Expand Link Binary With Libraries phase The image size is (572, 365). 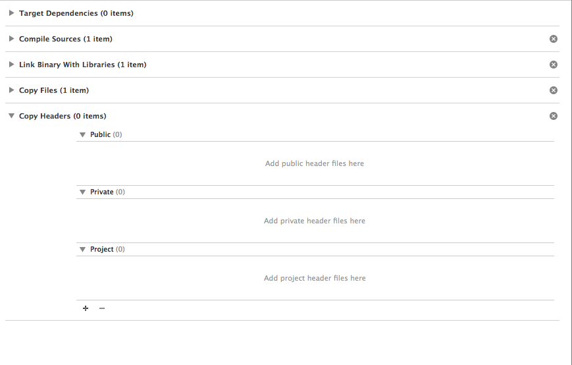click(x=12, y=65)
